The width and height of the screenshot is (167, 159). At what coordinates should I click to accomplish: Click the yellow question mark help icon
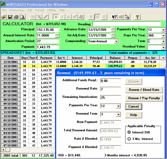[x=137, y=17]
